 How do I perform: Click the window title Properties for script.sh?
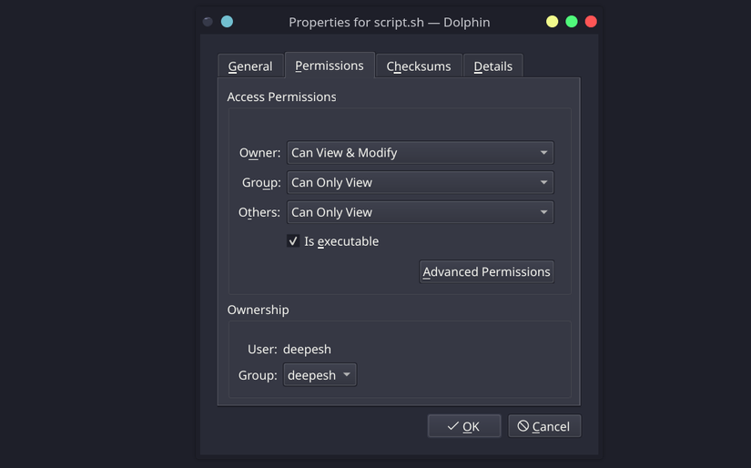tap(389, 22)
